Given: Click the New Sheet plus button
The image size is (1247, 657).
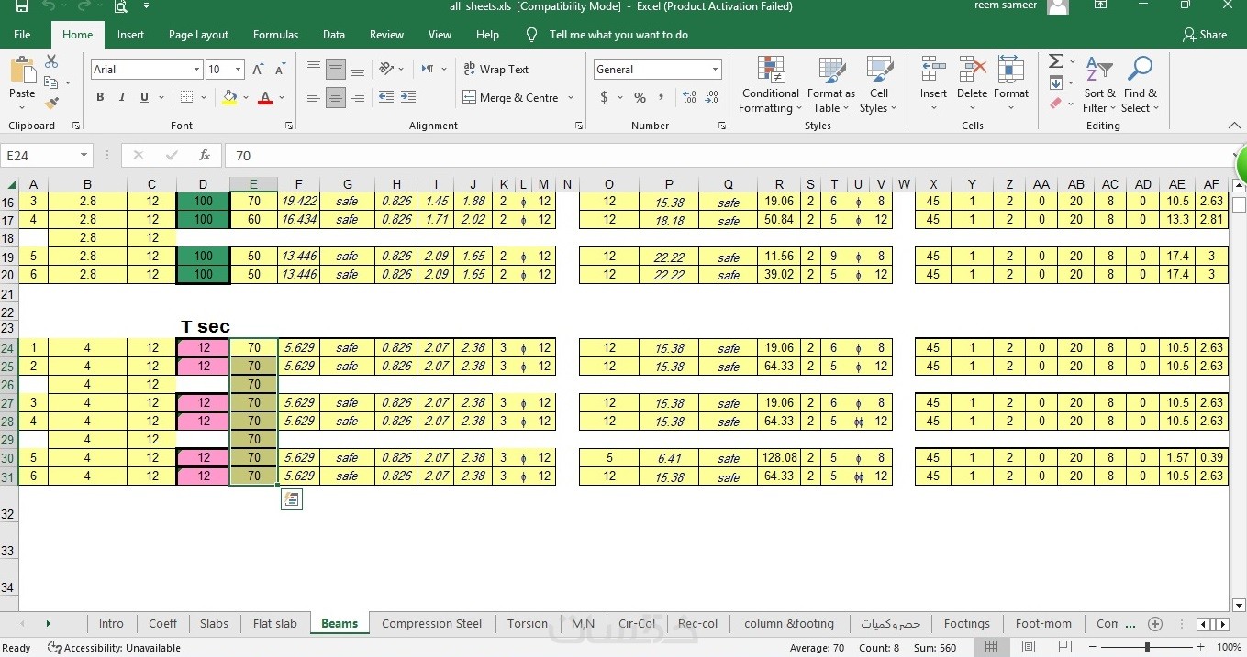Looking at the screenshot, I should 1155,624.
